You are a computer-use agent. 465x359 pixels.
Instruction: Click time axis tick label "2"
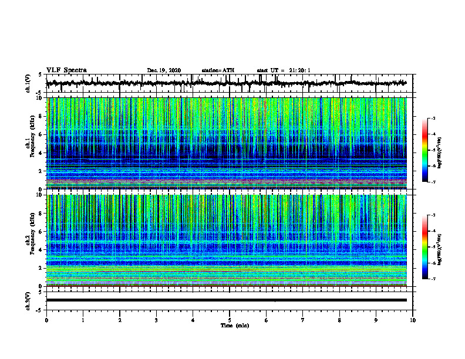point(120,320)
